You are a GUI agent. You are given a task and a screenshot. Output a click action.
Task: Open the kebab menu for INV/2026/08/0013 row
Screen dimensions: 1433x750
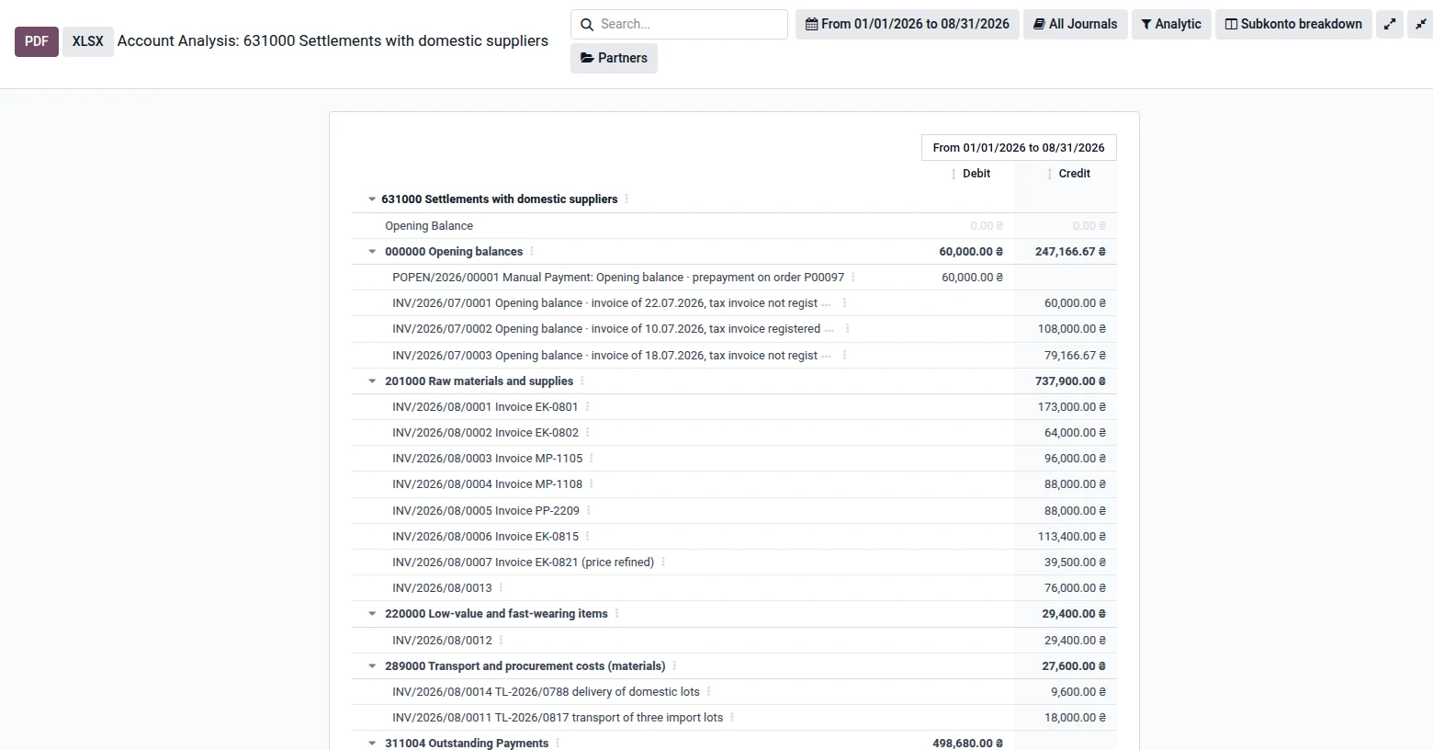pos(501,588)
